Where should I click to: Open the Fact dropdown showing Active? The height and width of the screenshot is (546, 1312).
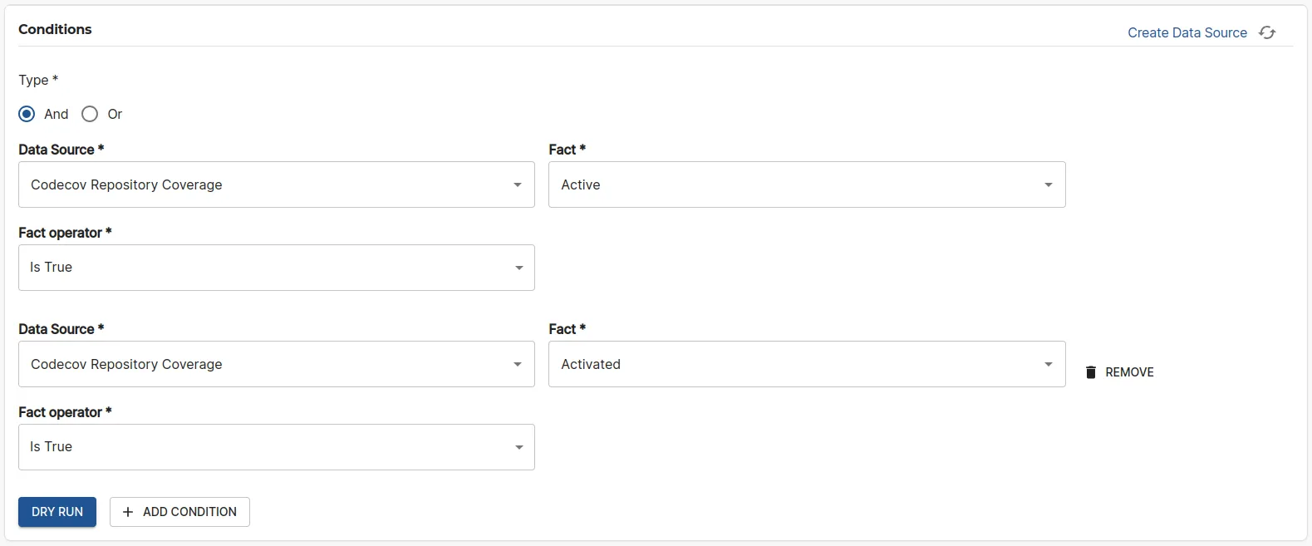click(805, 184)
